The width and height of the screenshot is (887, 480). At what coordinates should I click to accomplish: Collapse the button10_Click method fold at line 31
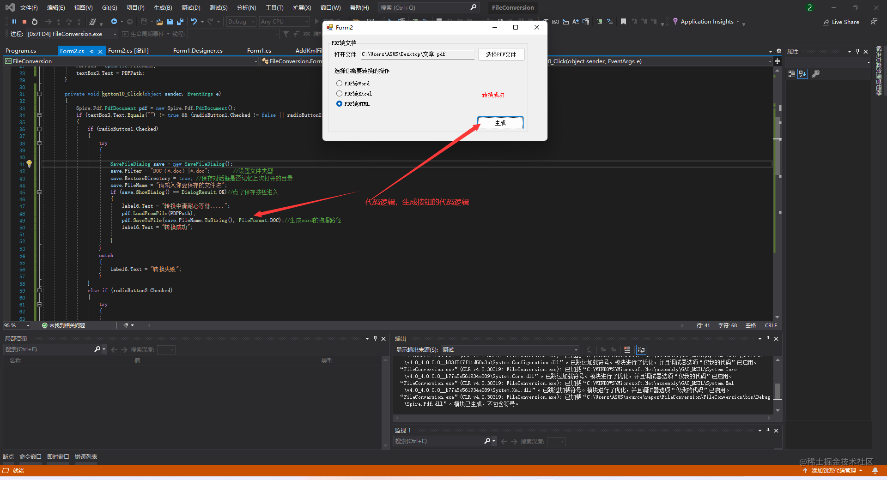point(39,94)
